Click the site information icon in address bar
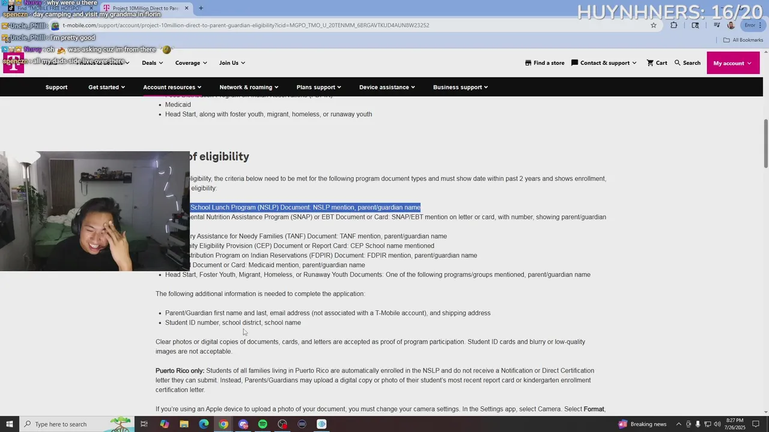Viewport: 769px width, 432px height. pos(55,25)
